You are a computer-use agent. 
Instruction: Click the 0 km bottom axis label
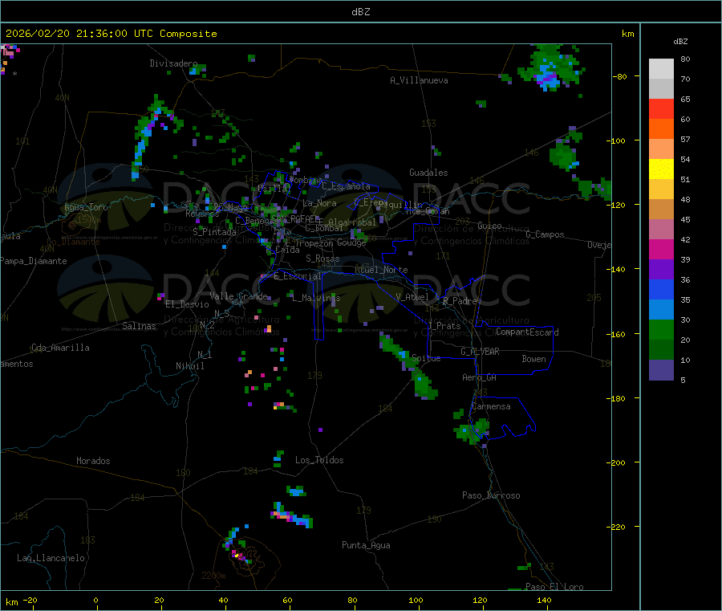pyautogui.click(x=95, y=600)
